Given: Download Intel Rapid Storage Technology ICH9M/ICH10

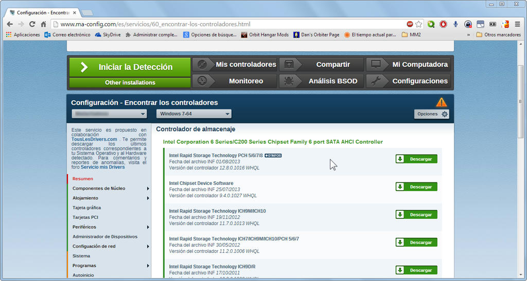Looking at the screenshot, I should click(x=416, y=215).
